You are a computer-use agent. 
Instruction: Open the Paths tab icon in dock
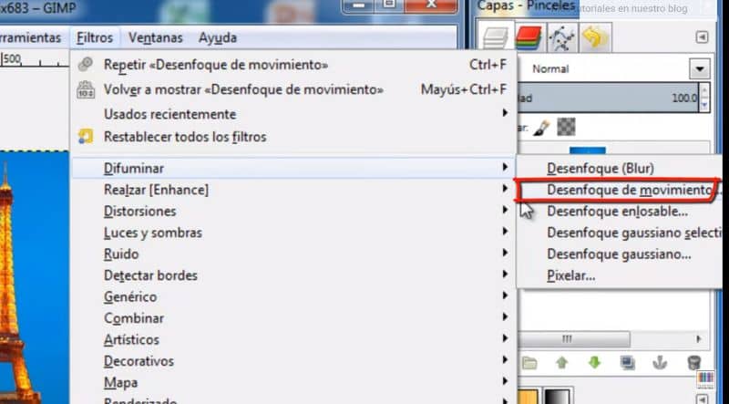point(561,38)
